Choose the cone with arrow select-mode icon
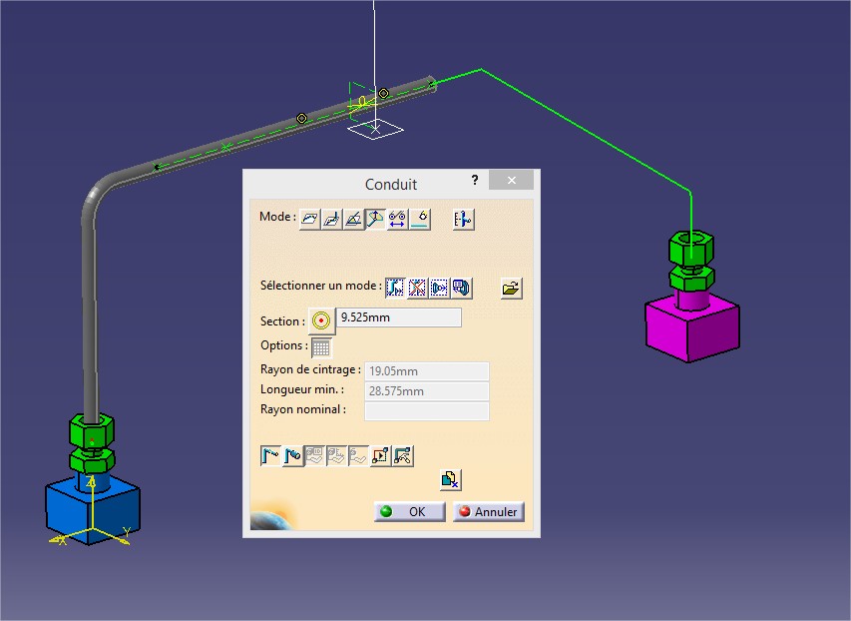851x621 pixels. pyautogui.click(x=439, y=288)
